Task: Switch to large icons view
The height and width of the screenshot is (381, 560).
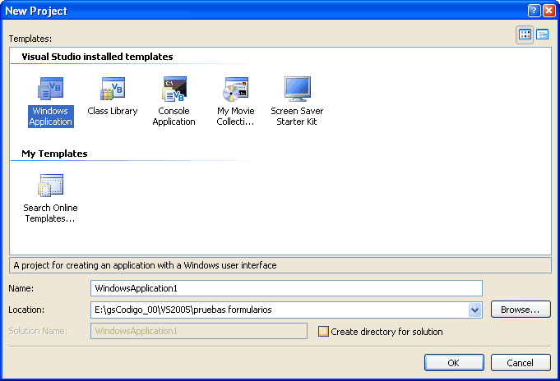Action: 525,34
